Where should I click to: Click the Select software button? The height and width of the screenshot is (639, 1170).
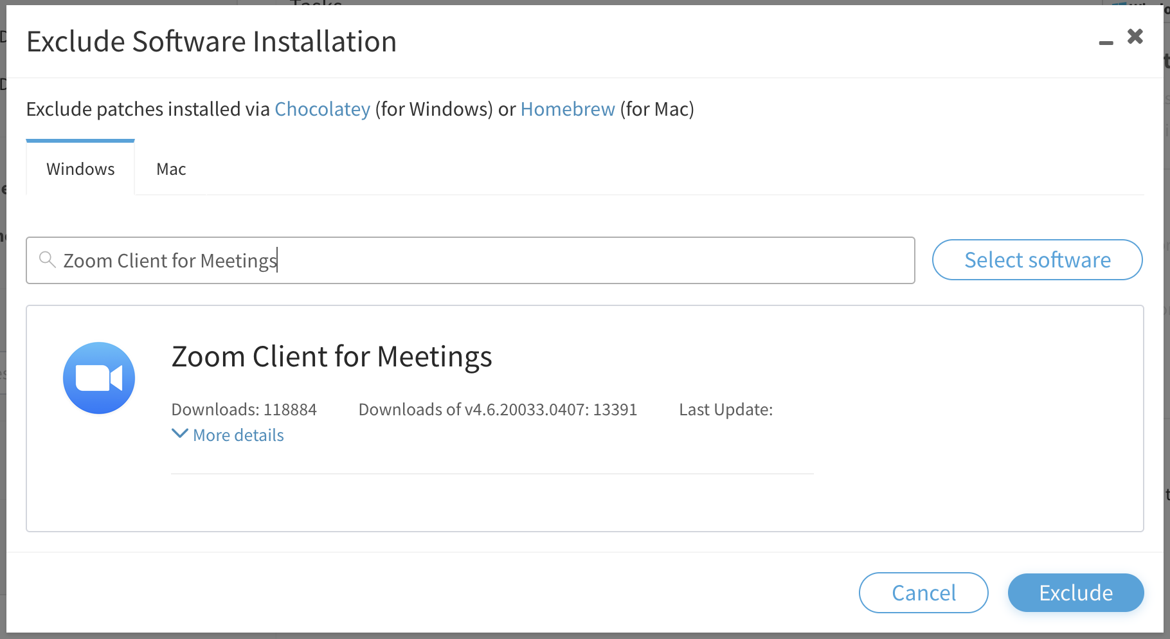[x=1038, y=260]
